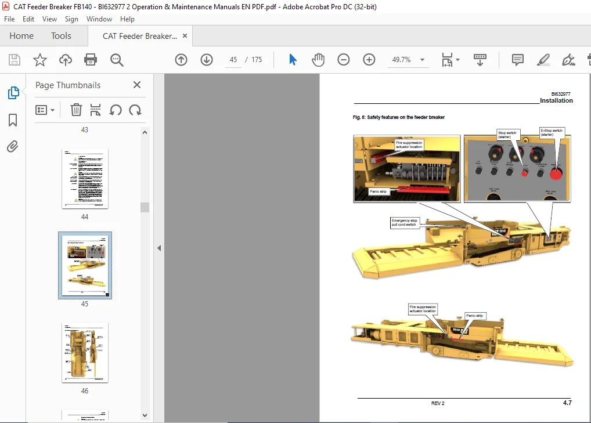The width and height of the screenshot is (591, 423).
Task: Zoom in with the plus button
Action: [369, 60]
